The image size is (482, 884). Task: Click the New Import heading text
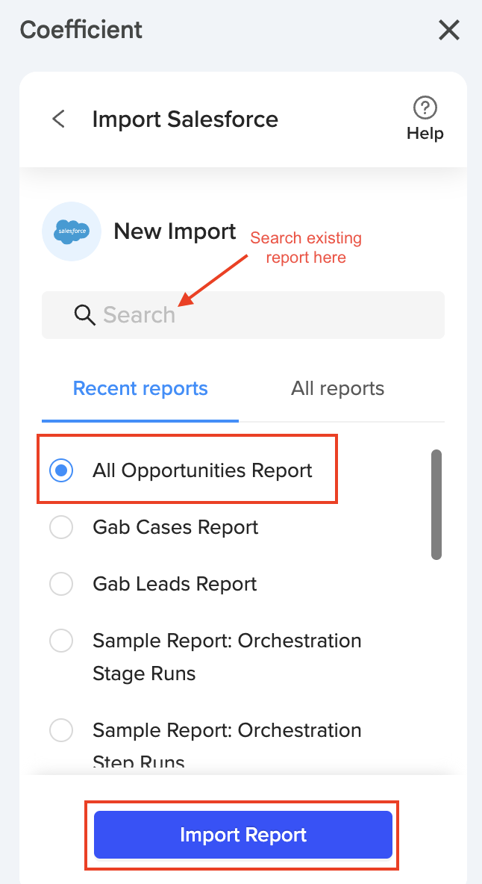coord(175,231)
